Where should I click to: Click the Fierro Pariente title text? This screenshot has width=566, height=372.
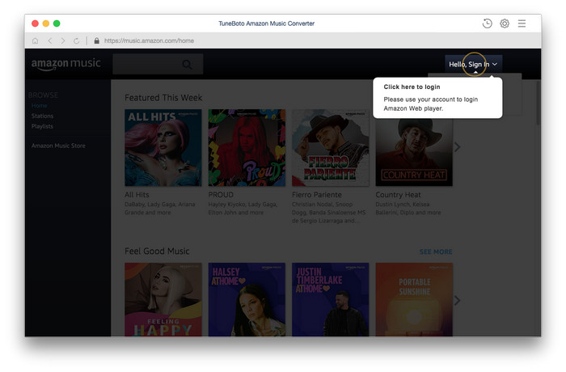(x=317, y=195)
